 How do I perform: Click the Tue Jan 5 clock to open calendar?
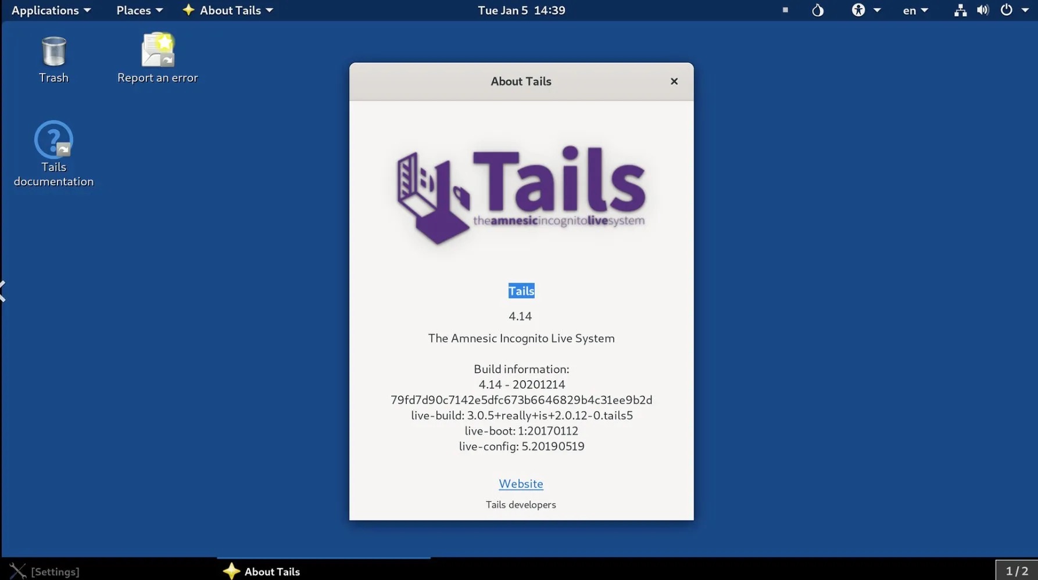pyautogui.click(x=521, y=10)
